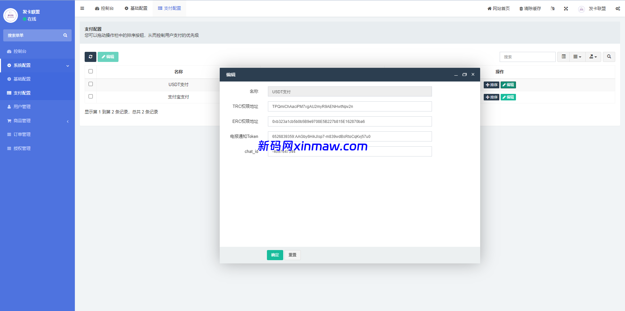Click the 重置 button in the dialog

pos(292,255)
